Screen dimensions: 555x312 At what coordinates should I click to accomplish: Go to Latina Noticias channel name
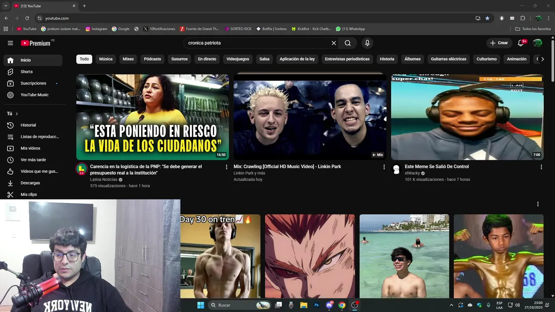[x=104, y=179]
